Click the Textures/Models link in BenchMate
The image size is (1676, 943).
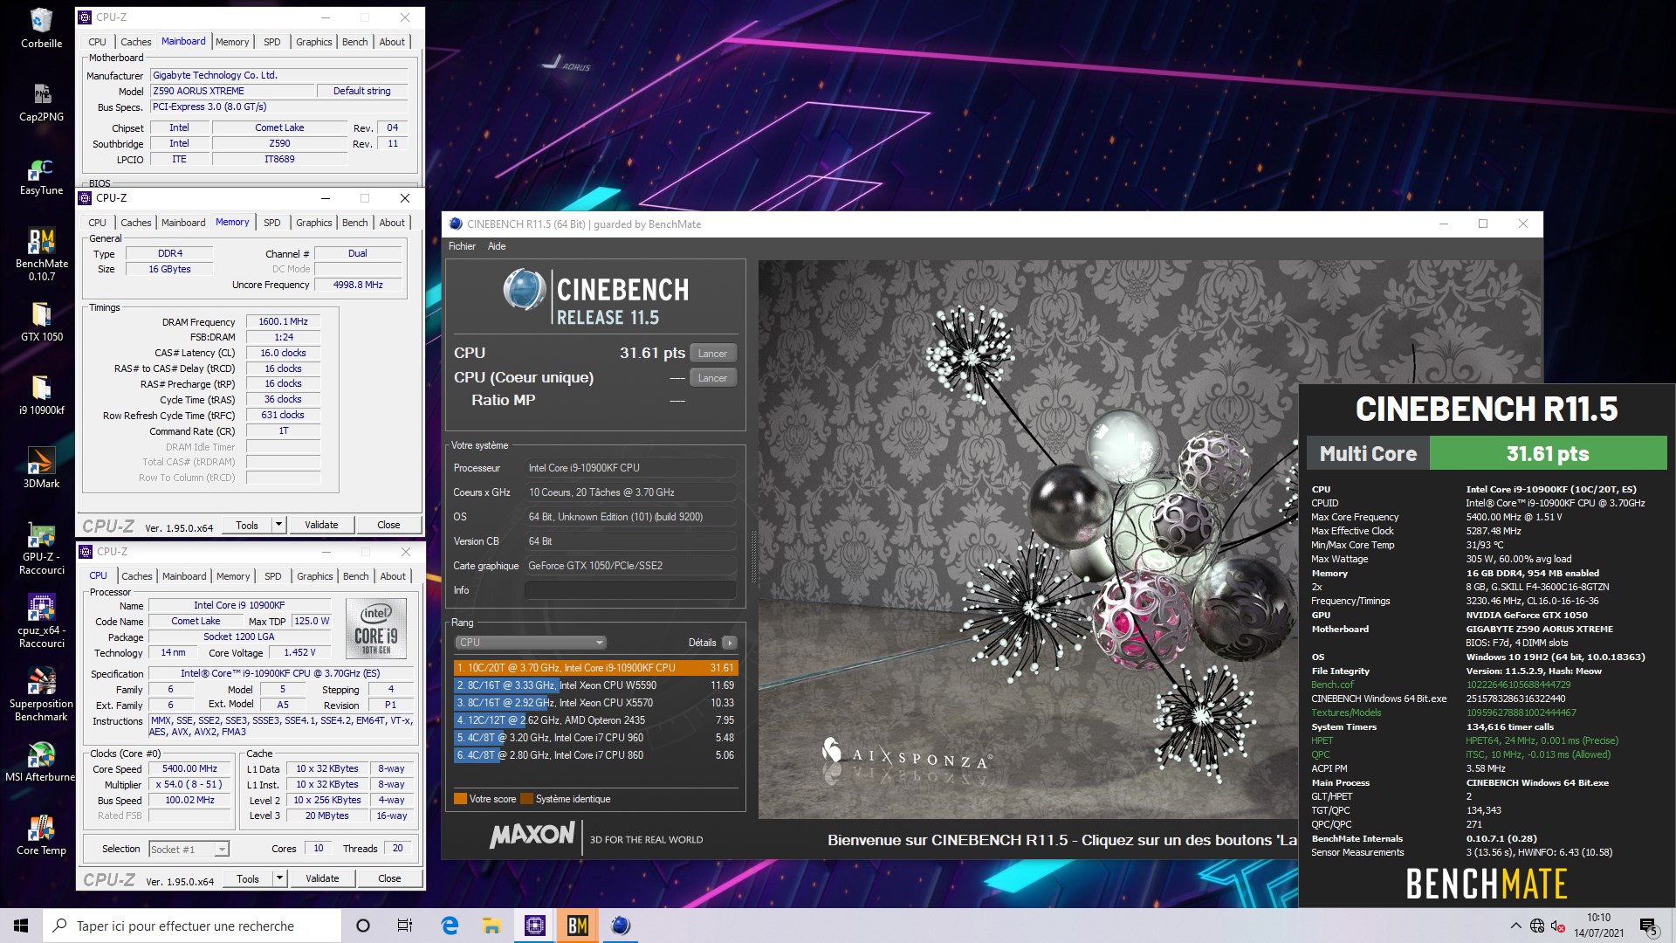click(1346, 712)
